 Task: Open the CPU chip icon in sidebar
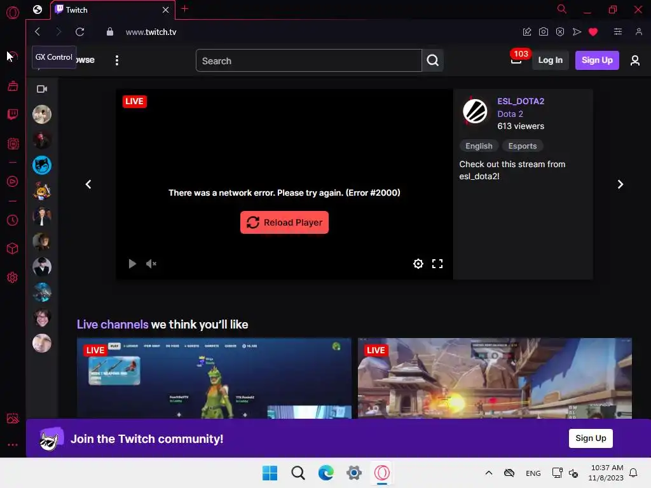pyautogui.click(x=13, y=144)
